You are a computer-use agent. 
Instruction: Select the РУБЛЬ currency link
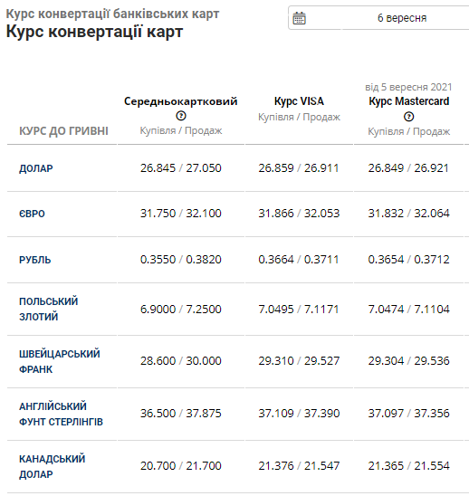point(34,260)
